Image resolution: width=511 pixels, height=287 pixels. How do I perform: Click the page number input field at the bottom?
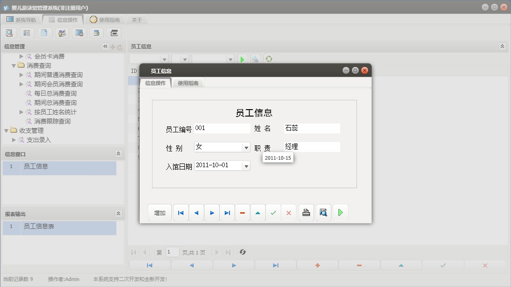172,252
